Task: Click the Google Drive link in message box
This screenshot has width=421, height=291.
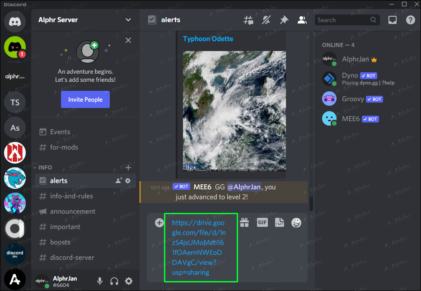Action: 199,248
